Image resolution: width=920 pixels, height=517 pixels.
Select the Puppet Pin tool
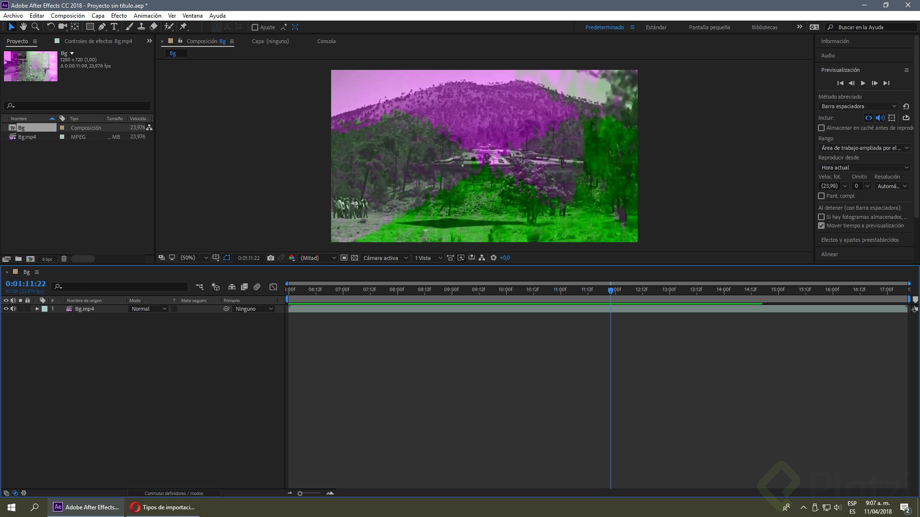click(x=184, y=27)
